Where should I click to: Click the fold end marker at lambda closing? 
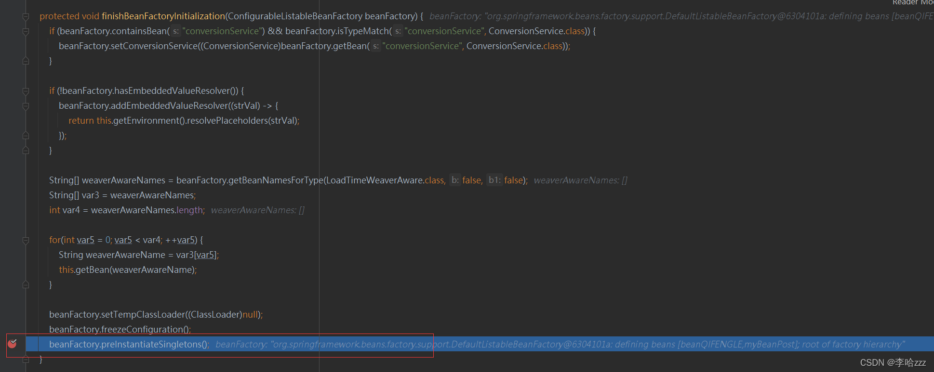click(26, 136)
